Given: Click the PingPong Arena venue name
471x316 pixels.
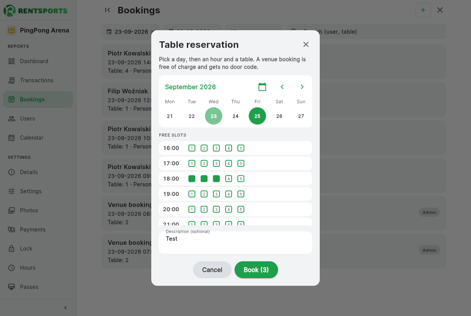Looking at the screenshot, I should coord(44,30).
